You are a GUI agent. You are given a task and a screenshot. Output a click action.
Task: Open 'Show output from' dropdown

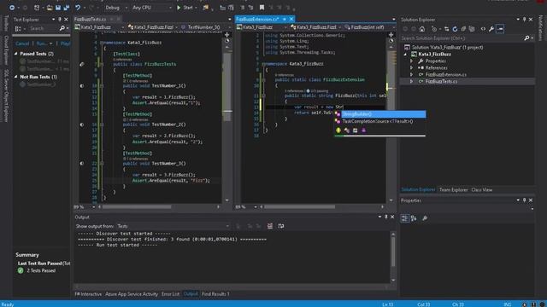174,226
